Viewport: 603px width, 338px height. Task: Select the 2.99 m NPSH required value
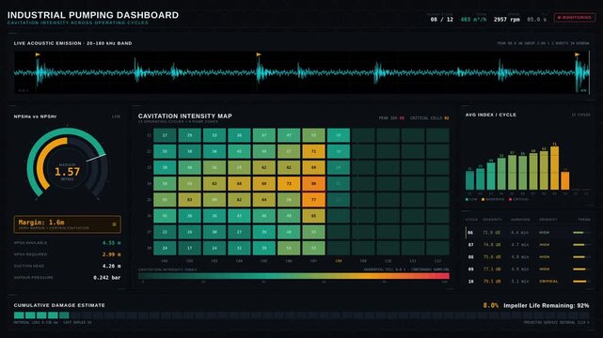[112, 254]
